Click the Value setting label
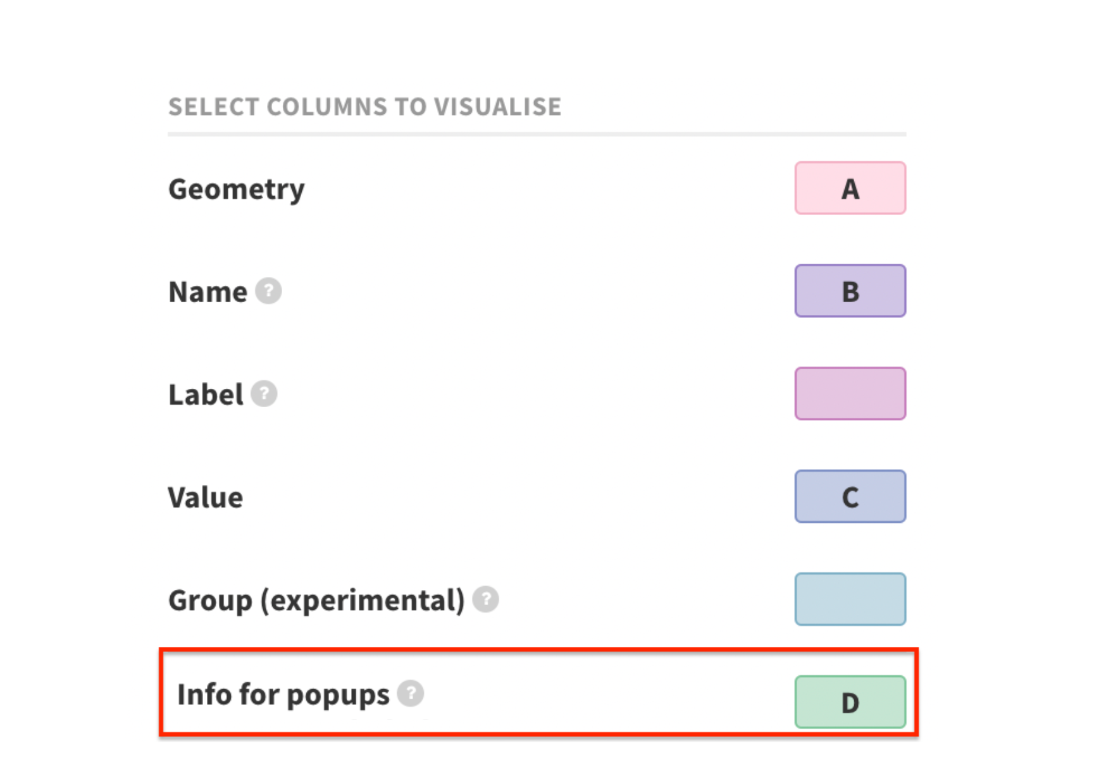1106x784 pixels. [205, 498]
